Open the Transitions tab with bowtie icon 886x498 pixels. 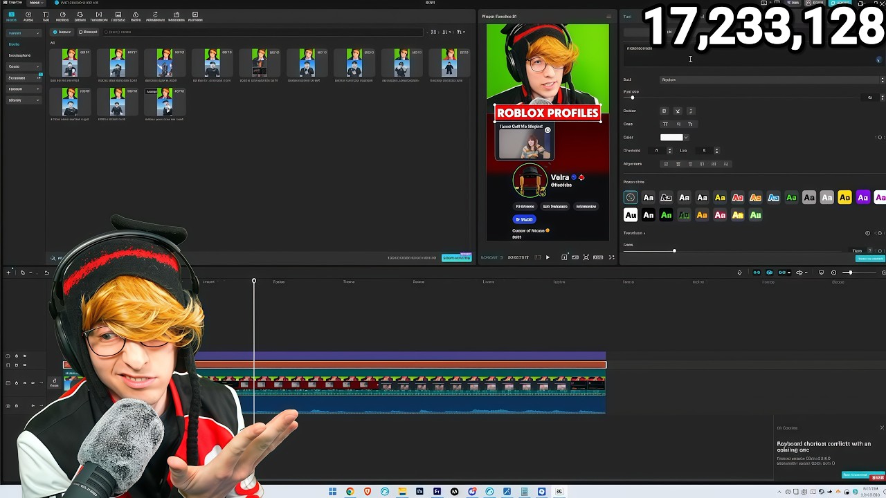click(x=99, y=17)
